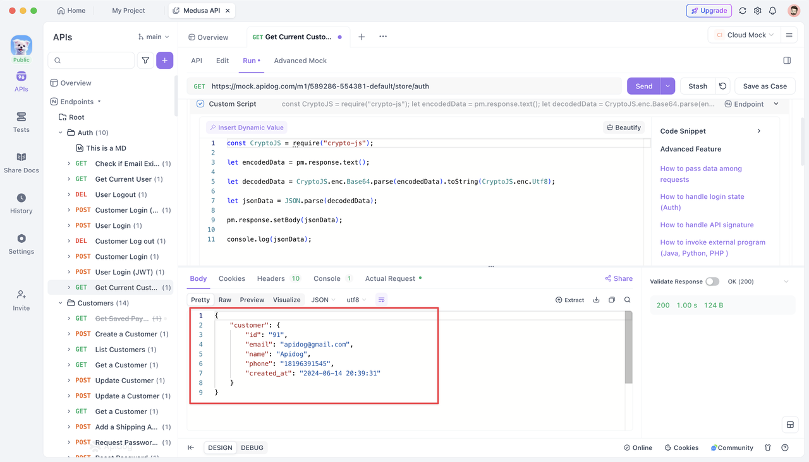Open the title bar settings gear

758,11
